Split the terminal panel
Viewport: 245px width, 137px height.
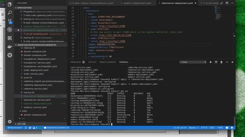(x=216, y=62)
